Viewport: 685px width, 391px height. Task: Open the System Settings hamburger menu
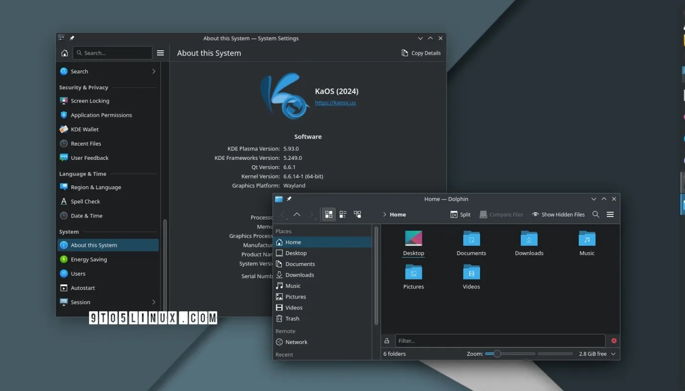point(160,53)
